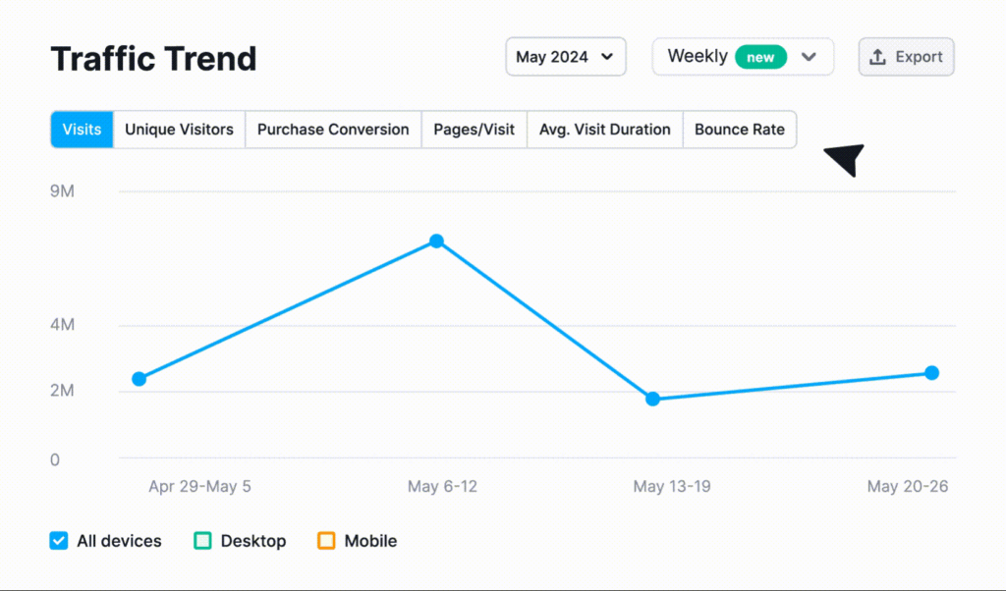Click the May 13-19 data point
Viewport: 1006px width, 591px height.
click(652, 399)
